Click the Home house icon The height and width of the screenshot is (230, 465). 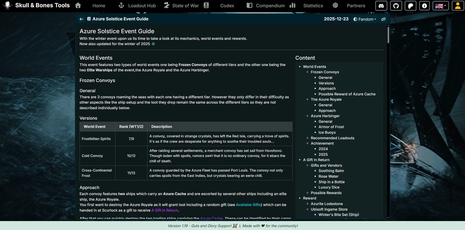point(78,5)
